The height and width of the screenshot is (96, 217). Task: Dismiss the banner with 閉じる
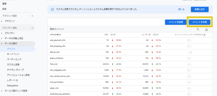(x=181, y=9)
